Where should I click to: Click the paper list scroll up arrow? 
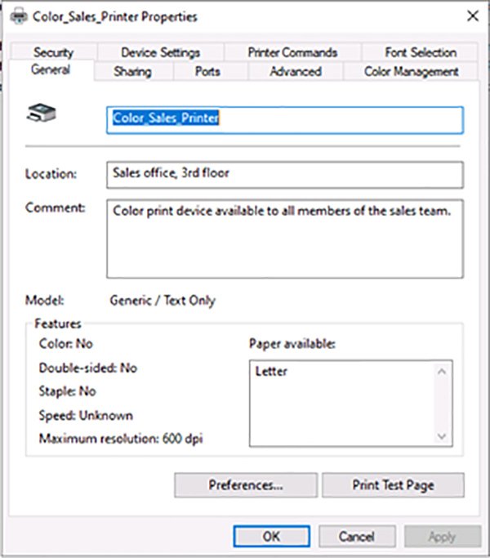[x=442, y=372]
